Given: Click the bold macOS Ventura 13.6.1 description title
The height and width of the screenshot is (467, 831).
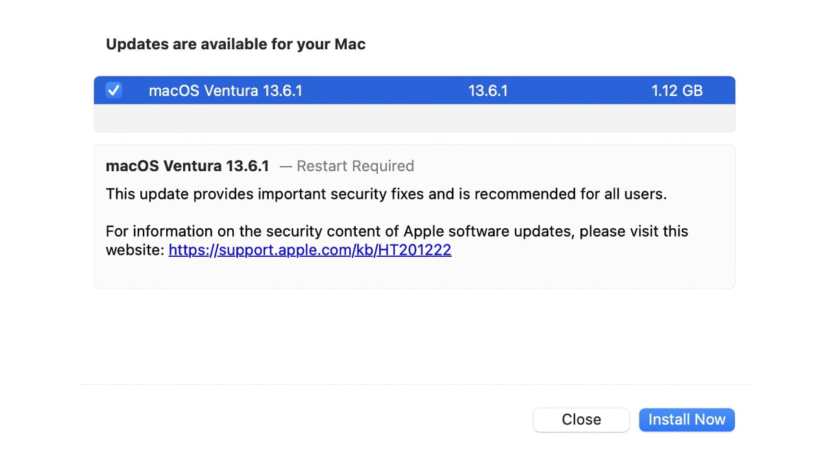Looking at the screenshot, I should tap(187, 166).
